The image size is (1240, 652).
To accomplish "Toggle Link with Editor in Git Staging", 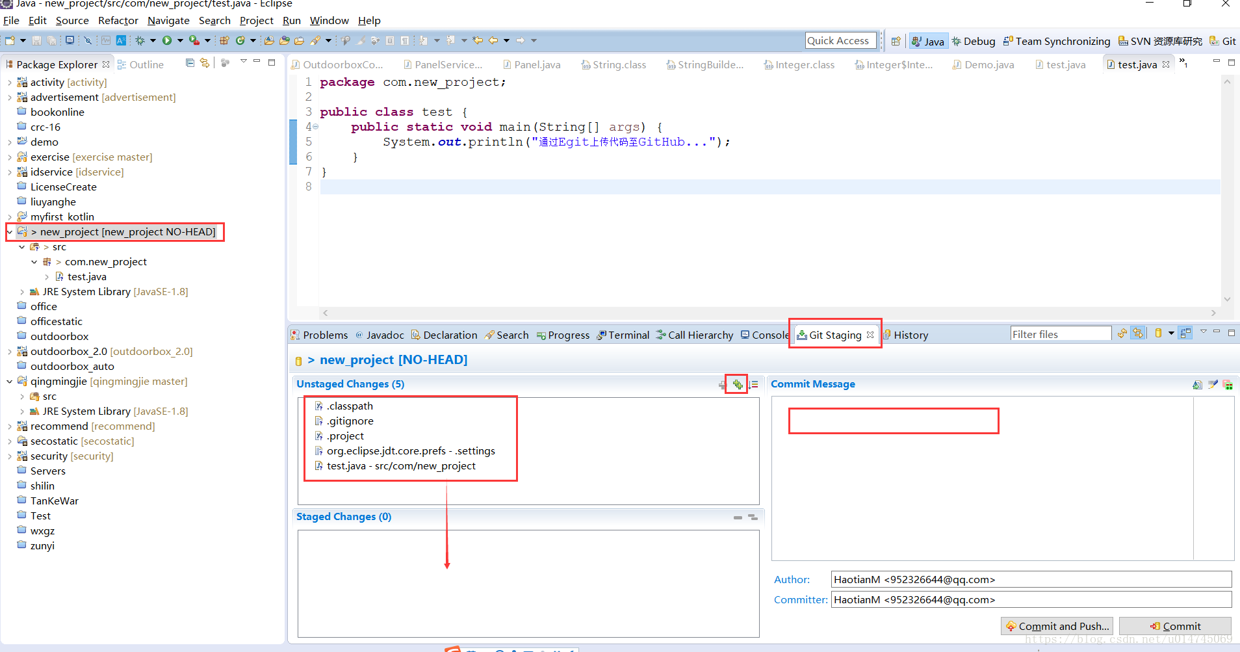I will (x=1138, y=333).
